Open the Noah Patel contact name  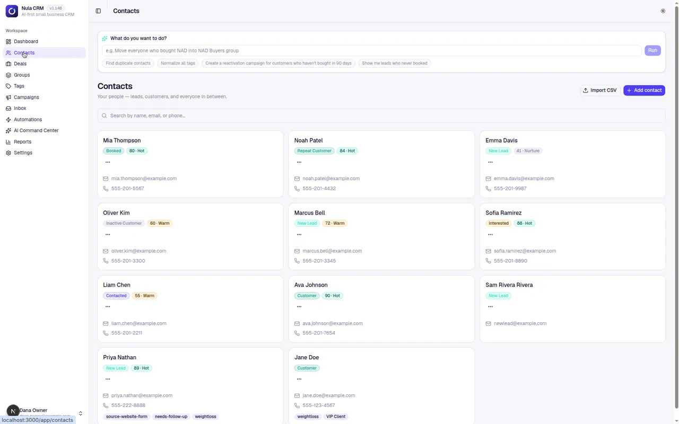coord(309,140)
